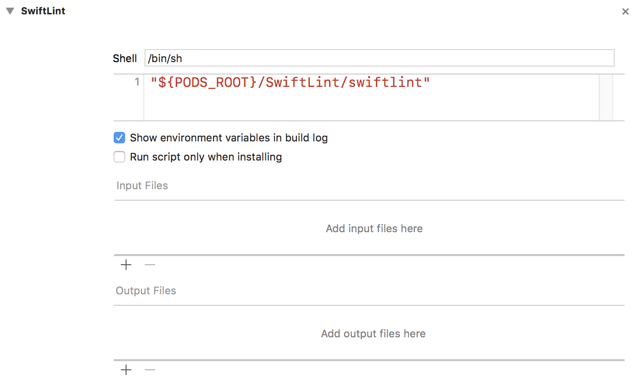Click the Shell label
This screenshot has height=387, width=637.
tap(125, 58)
